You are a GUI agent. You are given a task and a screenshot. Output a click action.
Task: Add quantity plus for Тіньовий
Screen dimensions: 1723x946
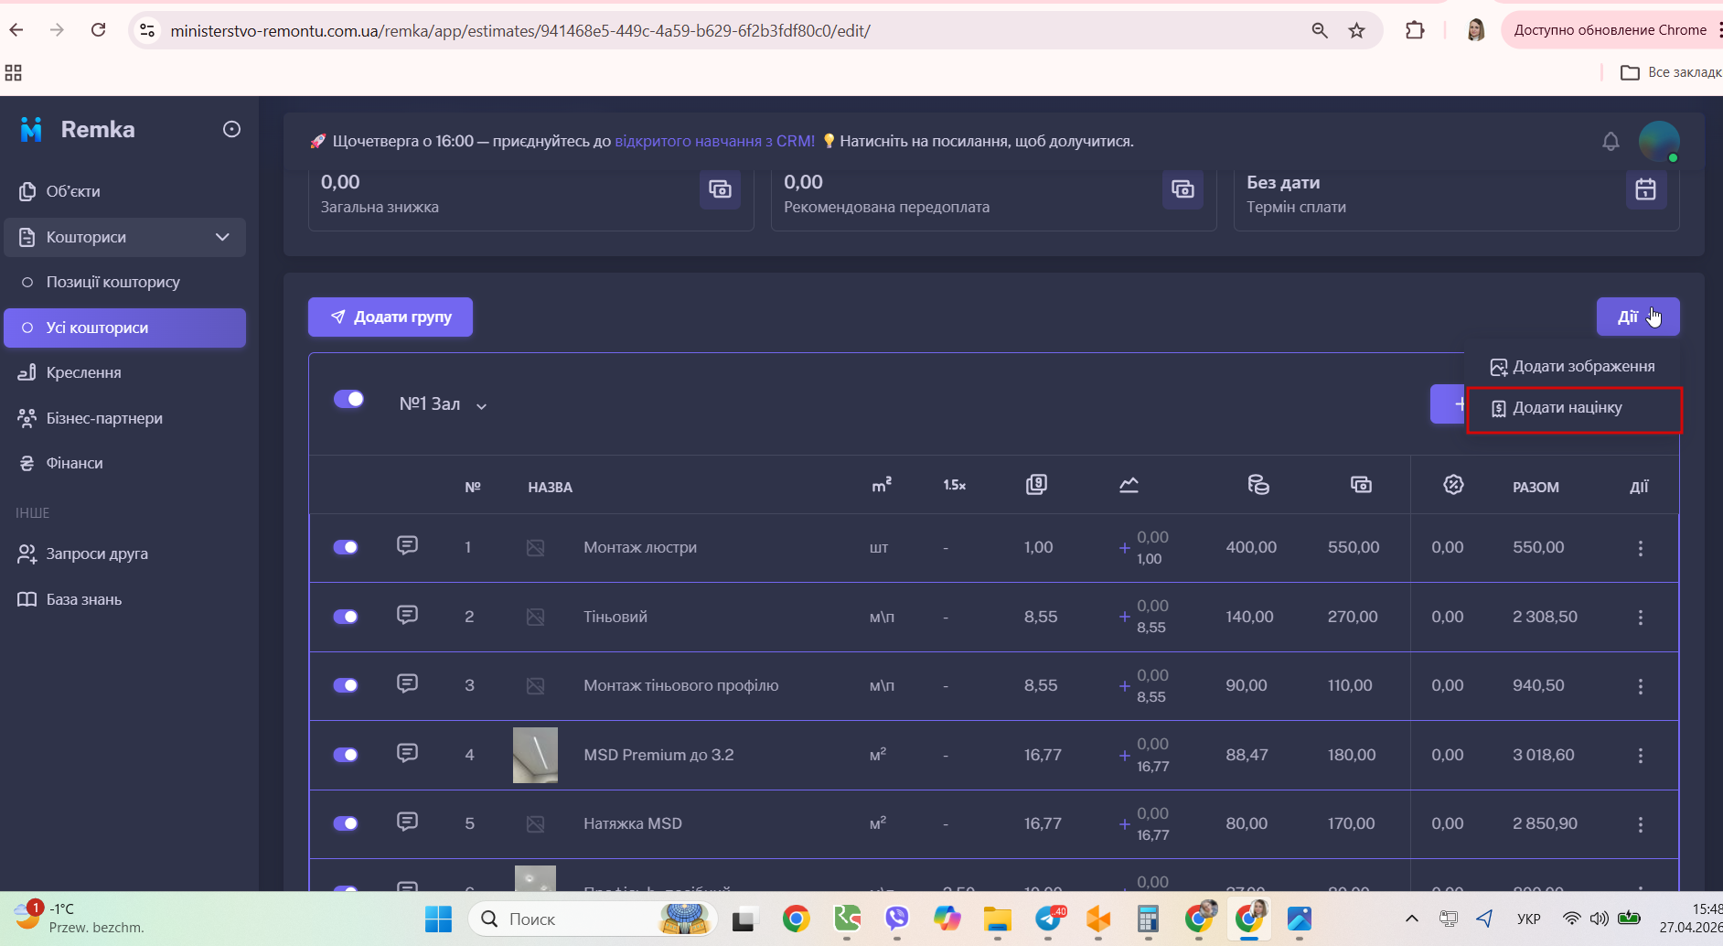(x=1124, y=617)
